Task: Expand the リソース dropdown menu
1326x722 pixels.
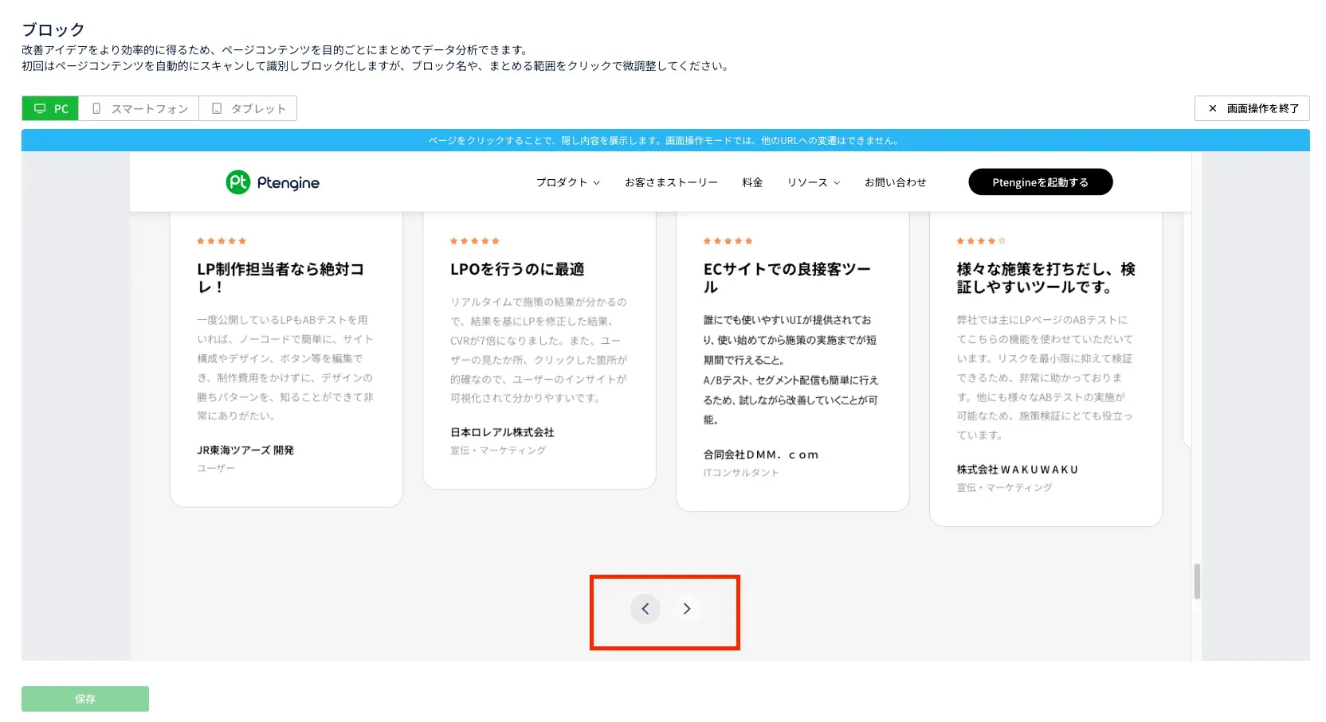Action: [813, 182]
